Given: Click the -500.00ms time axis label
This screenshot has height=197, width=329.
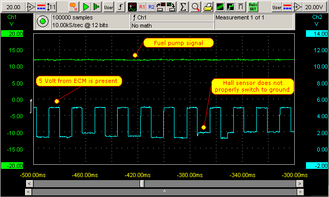Looking at the screenshot, I should 33,175.
